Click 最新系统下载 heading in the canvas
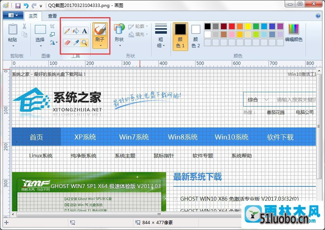The height and width of the screenshot is (230, 325). click(x=197, y=177)
